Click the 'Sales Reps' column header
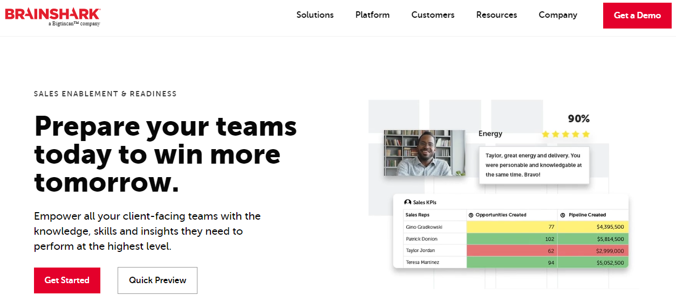Screen dimensions: 676x302 (418, 215)
